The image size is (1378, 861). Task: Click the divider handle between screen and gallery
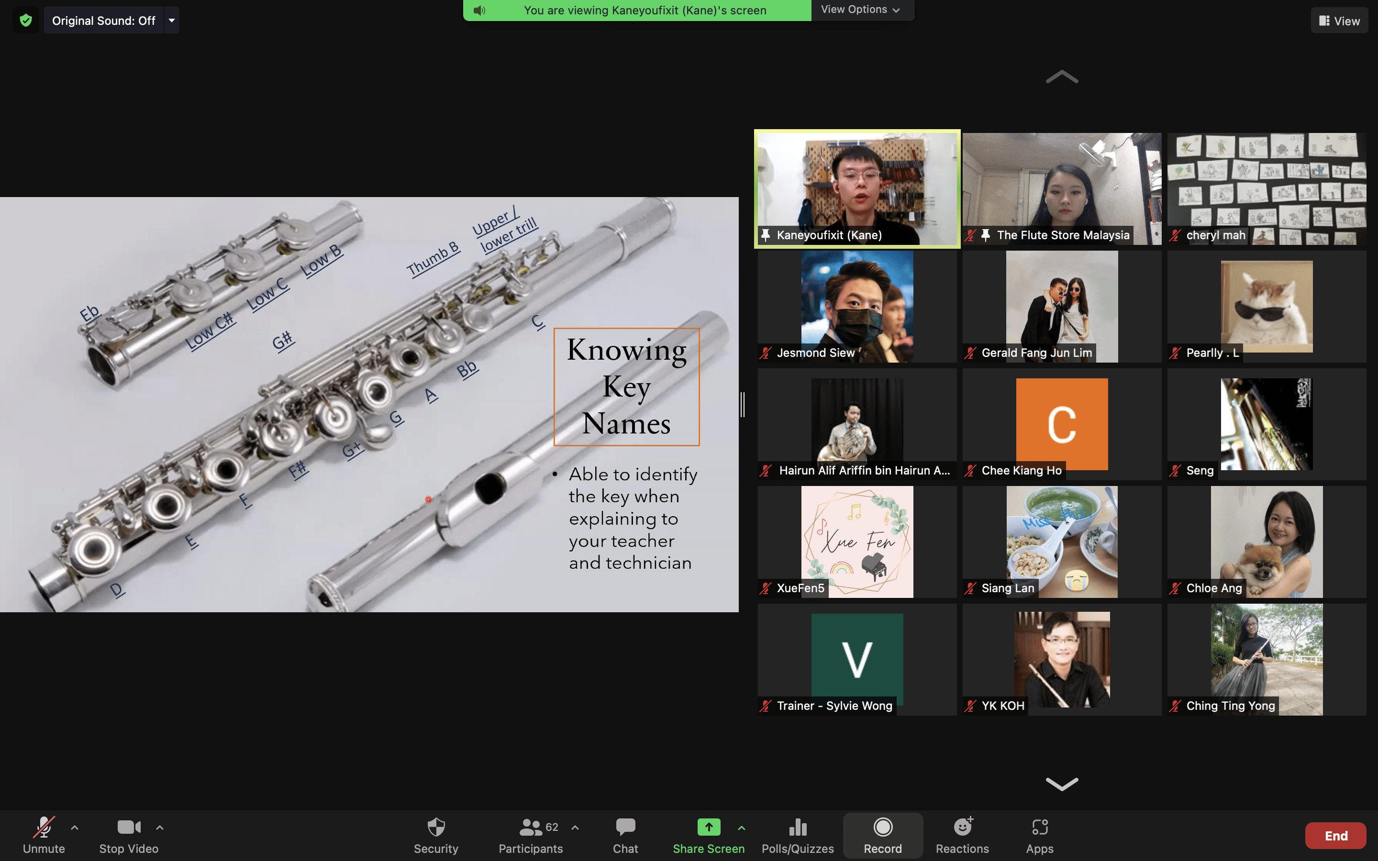coord(743,404)
